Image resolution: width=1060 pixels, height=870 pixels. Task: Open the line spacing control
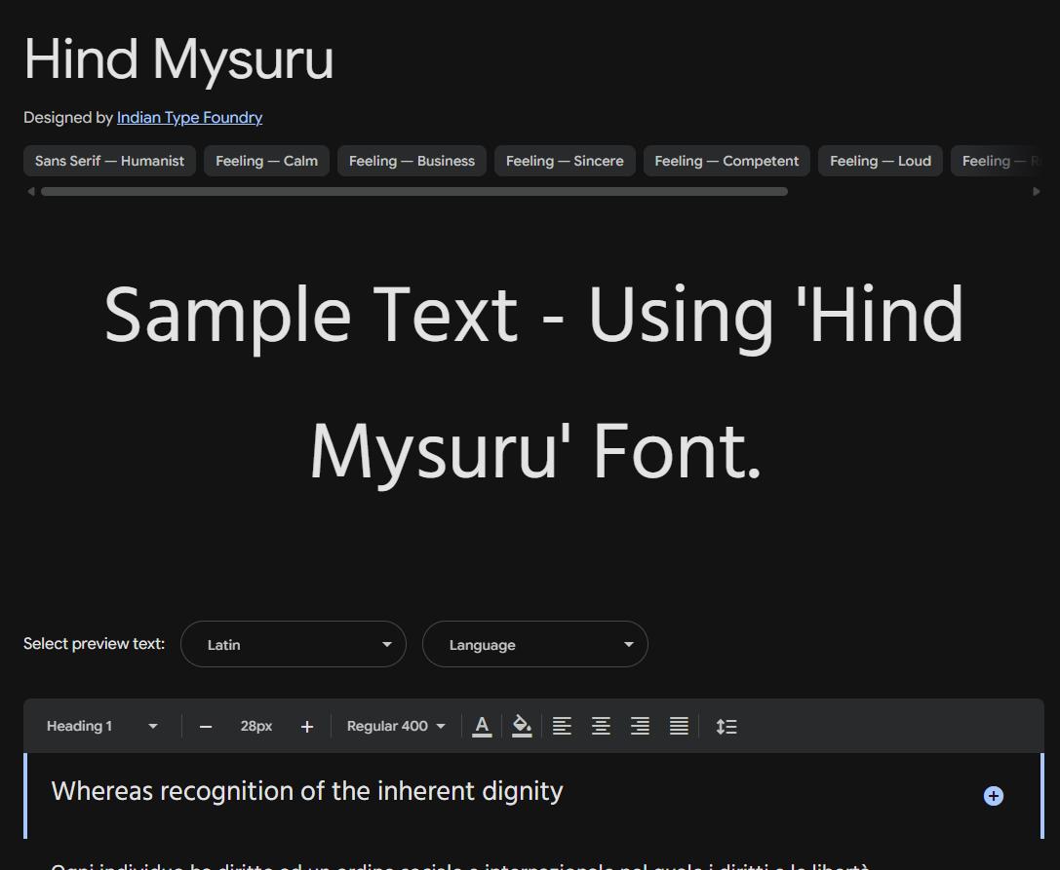(726, 727)
